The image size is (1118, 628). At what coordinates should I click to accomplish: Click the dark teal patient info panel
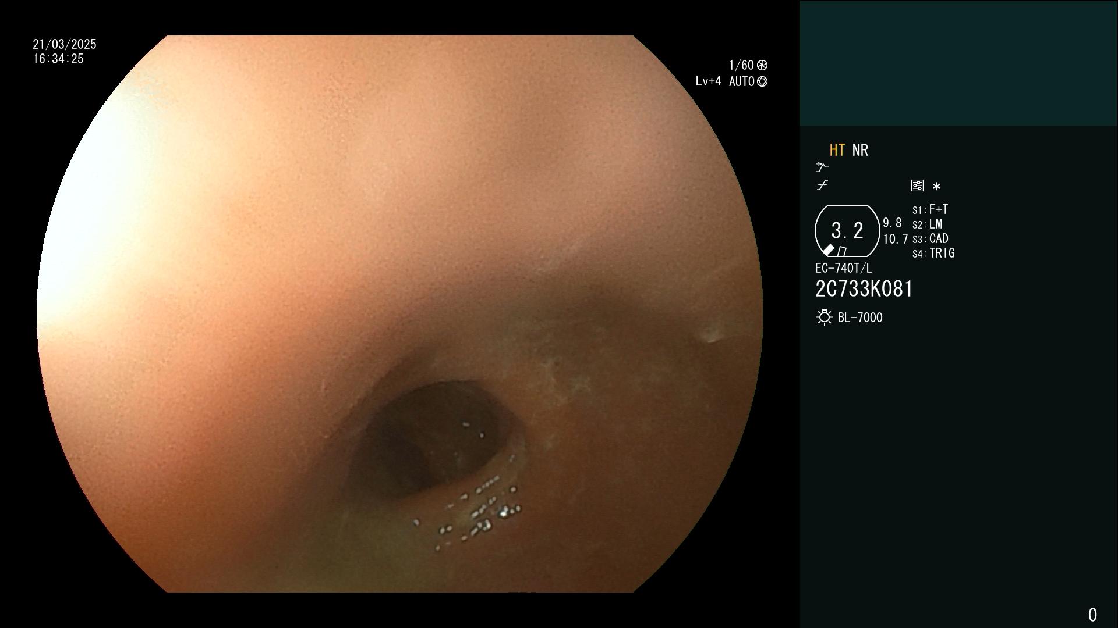(x=958, y=63)
